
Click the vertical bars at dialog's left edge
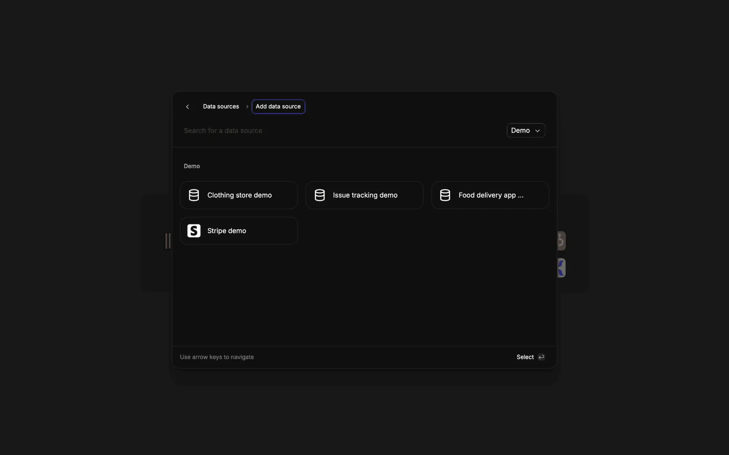point(168,241)
